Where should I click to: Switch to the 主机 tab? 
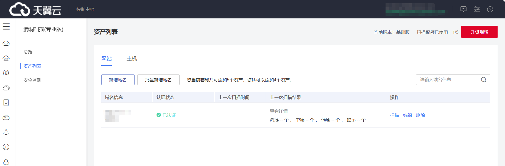click(x=132, y=59)
